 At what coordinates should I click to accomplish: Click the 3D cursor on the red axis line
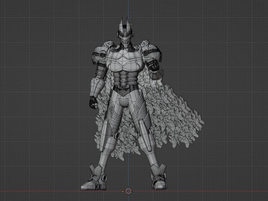click(x=128, y=191)
